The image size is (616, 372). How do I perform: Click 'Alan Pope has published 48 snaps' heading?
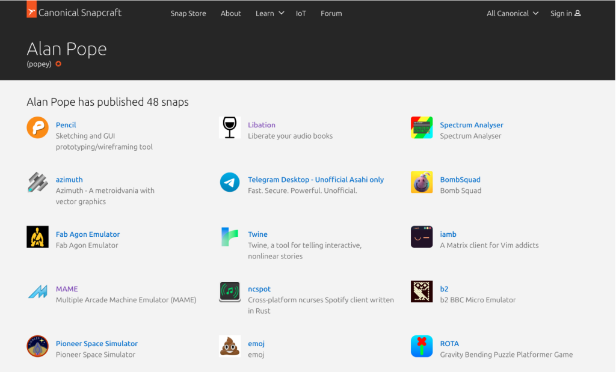click(x=108, y=102)
